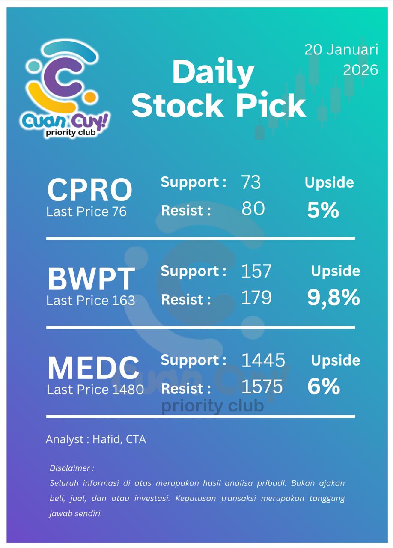Click the Disclaimer heading

click(x=71, y=468)
